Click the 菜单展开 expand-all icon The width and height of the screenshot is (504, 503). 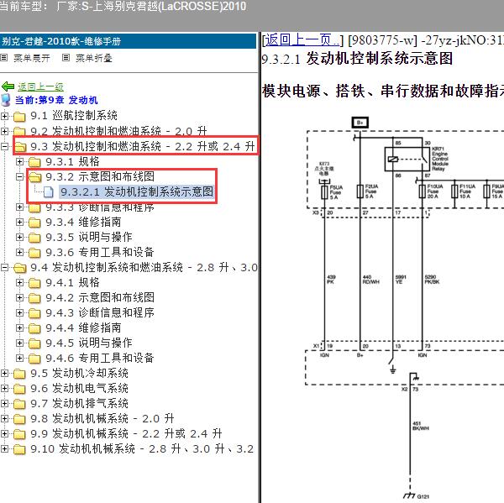coord(4,58)
